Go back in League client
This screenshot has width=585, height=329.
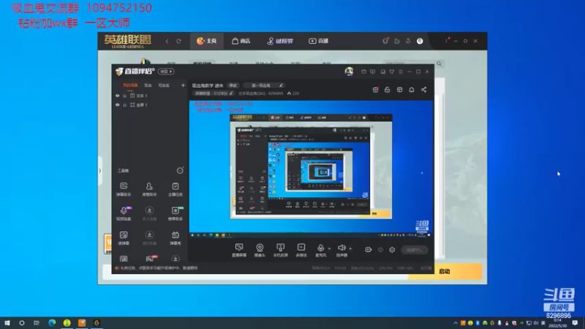coord(167,41)
